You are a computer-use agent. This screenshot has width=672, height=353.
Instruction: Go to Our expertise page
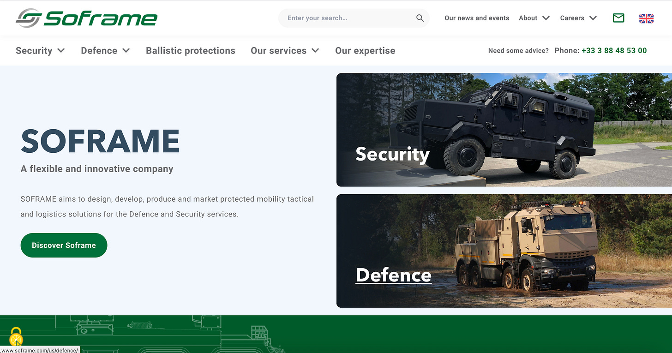coord(365,51)
